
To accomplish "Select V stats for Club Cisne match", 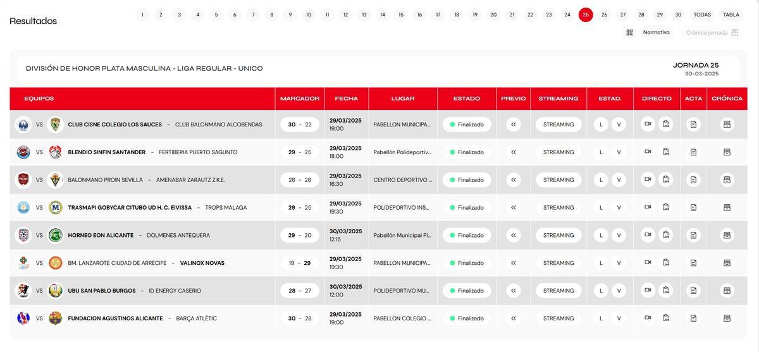I will (x=619, y=124).
